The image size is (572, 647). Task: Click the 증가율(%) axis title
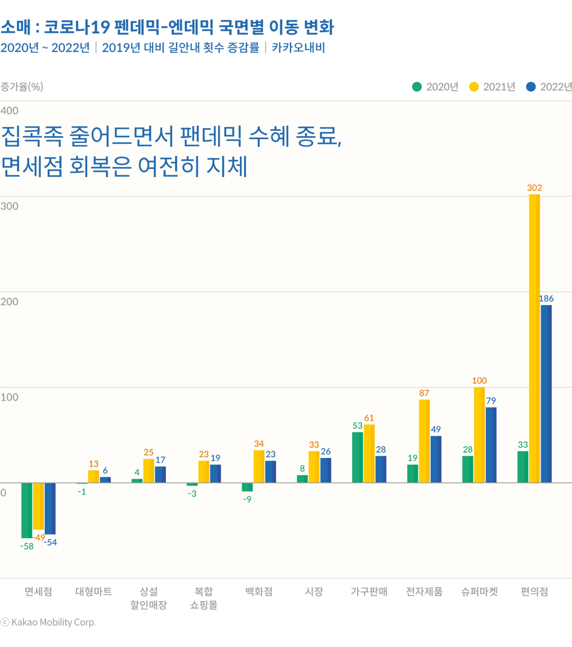[x=22, y=87]
